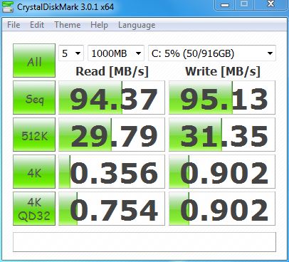This screenshot has height=262, width=289.
Task: Open the 1000MB test size dropdown
Action: (x=116, y=53)
